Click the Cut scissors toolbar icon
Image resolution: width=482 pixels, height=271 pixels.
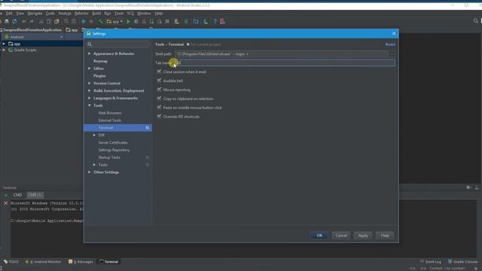pos(41,22)
